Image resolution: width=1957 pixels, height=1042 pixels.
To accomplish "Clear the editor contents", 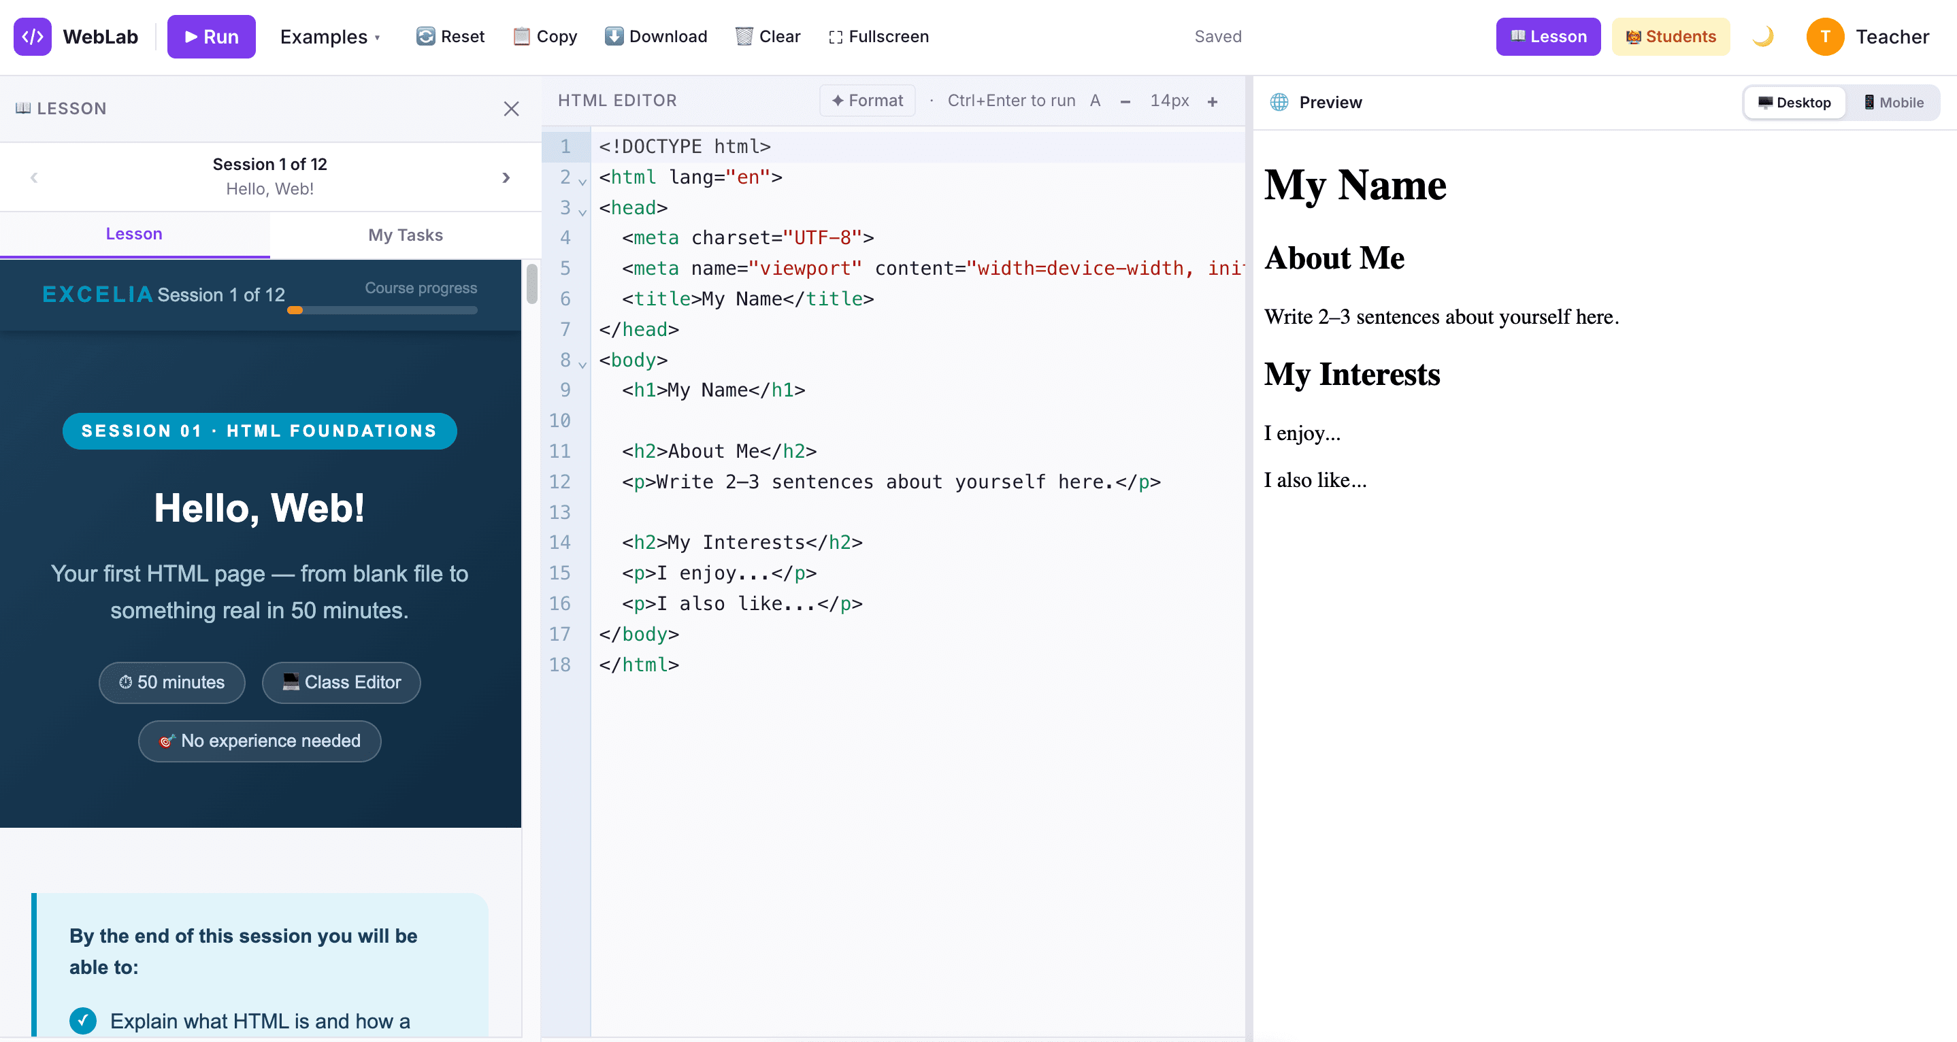I will [768, 37].
